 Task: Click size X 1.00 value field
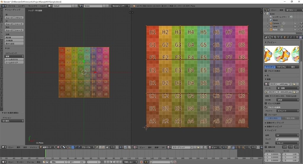(x=291, y=154)
